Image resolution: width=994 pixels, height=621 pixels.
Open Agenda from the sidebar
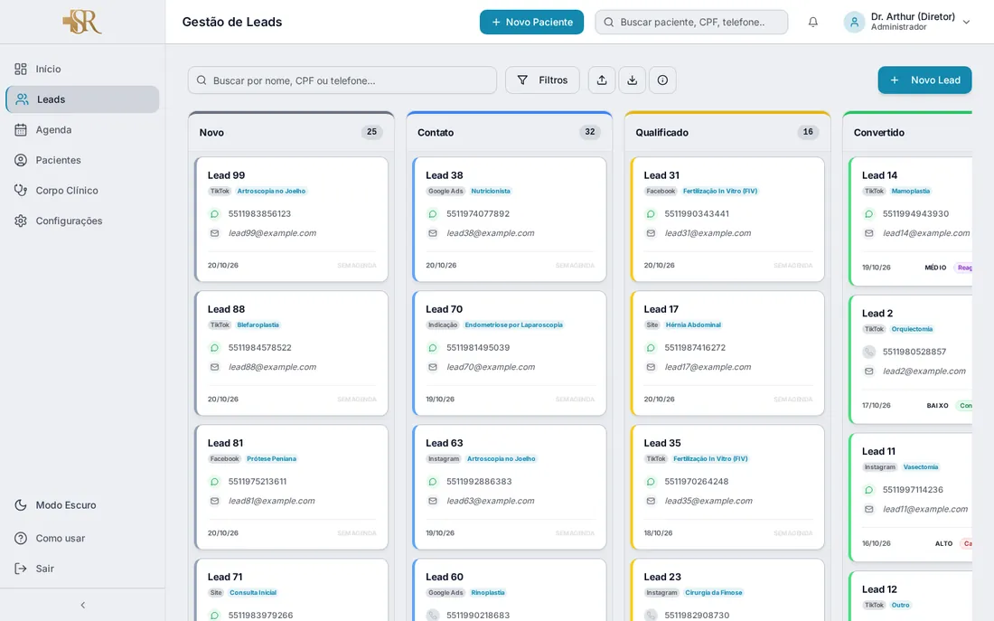point(82,129)
